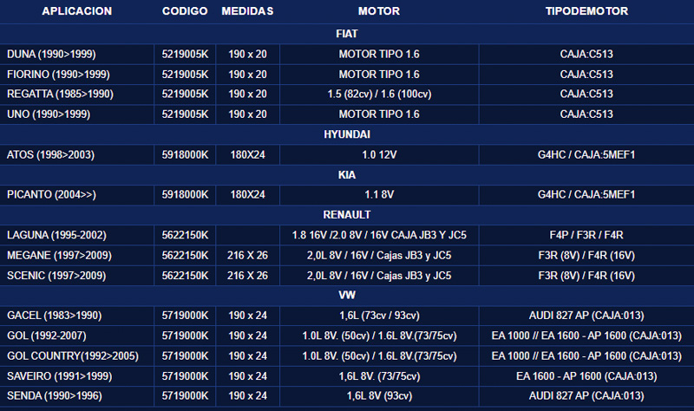694x411 pixels.
Task: Select the VW brand section heading
Action: pyautogui.click(x=347, y=295)
